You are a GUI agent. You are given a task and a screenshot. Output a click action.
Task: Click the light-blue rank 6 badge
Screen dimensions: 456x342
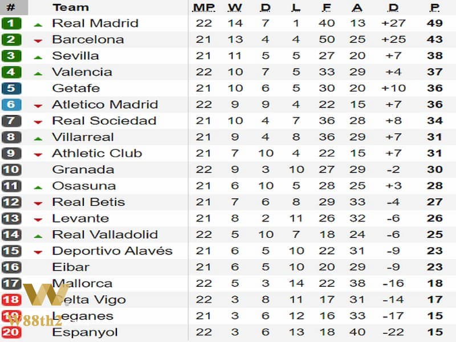coord(11,105)
